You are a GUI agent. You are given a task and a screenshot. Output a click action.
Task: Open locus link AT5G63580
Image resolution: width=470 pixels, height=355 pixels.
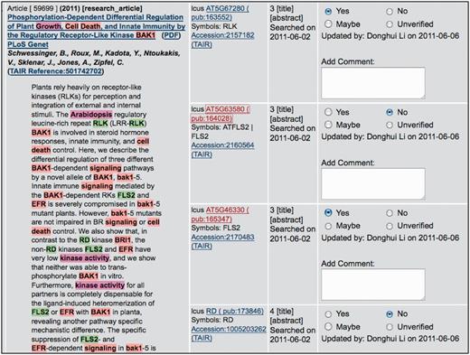tap(220, 114)
